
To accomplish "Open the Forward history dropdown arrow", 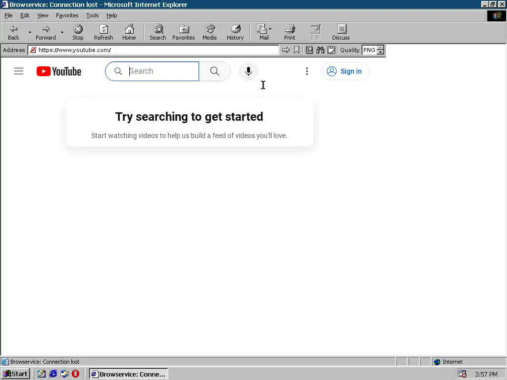I will point(62,32).
